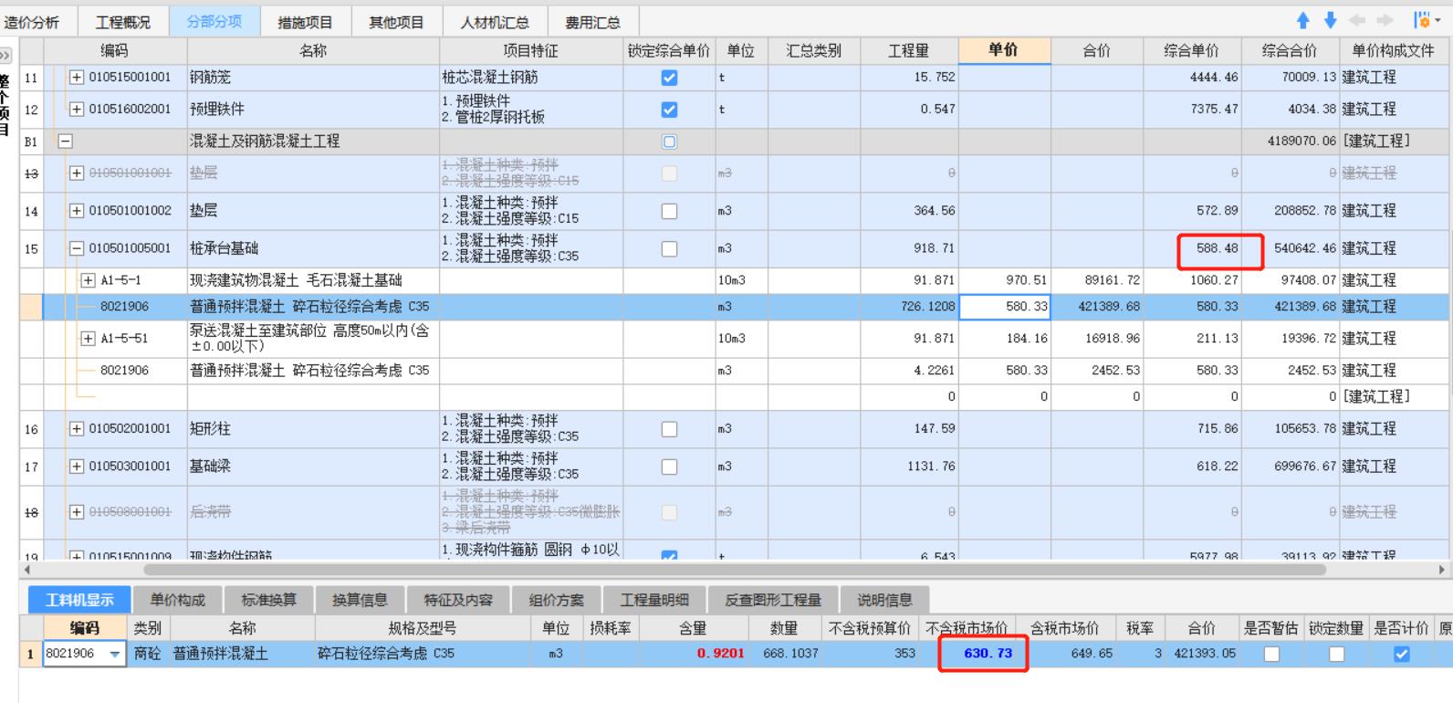This screenshot has width=1453, height=703.
Task: Expand row 010501001002 垫层
Action: pyautogui.click(x=77, y=211)
